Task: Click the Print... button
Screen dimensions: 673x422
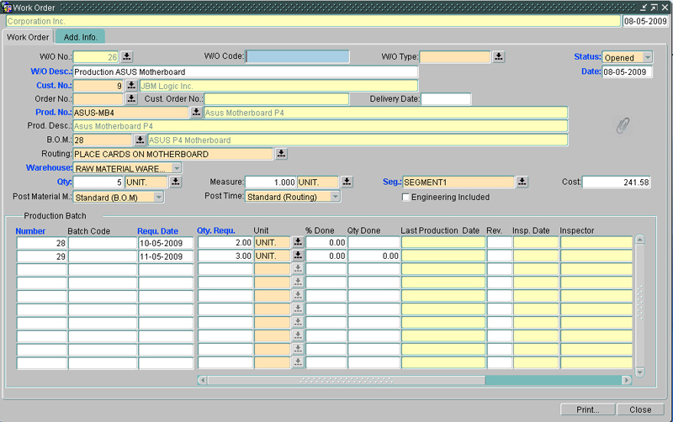Action: point(587,409)
